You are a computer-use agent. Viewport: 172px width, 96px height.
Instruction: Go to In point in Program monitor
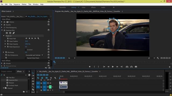click(x=104, y=67)
